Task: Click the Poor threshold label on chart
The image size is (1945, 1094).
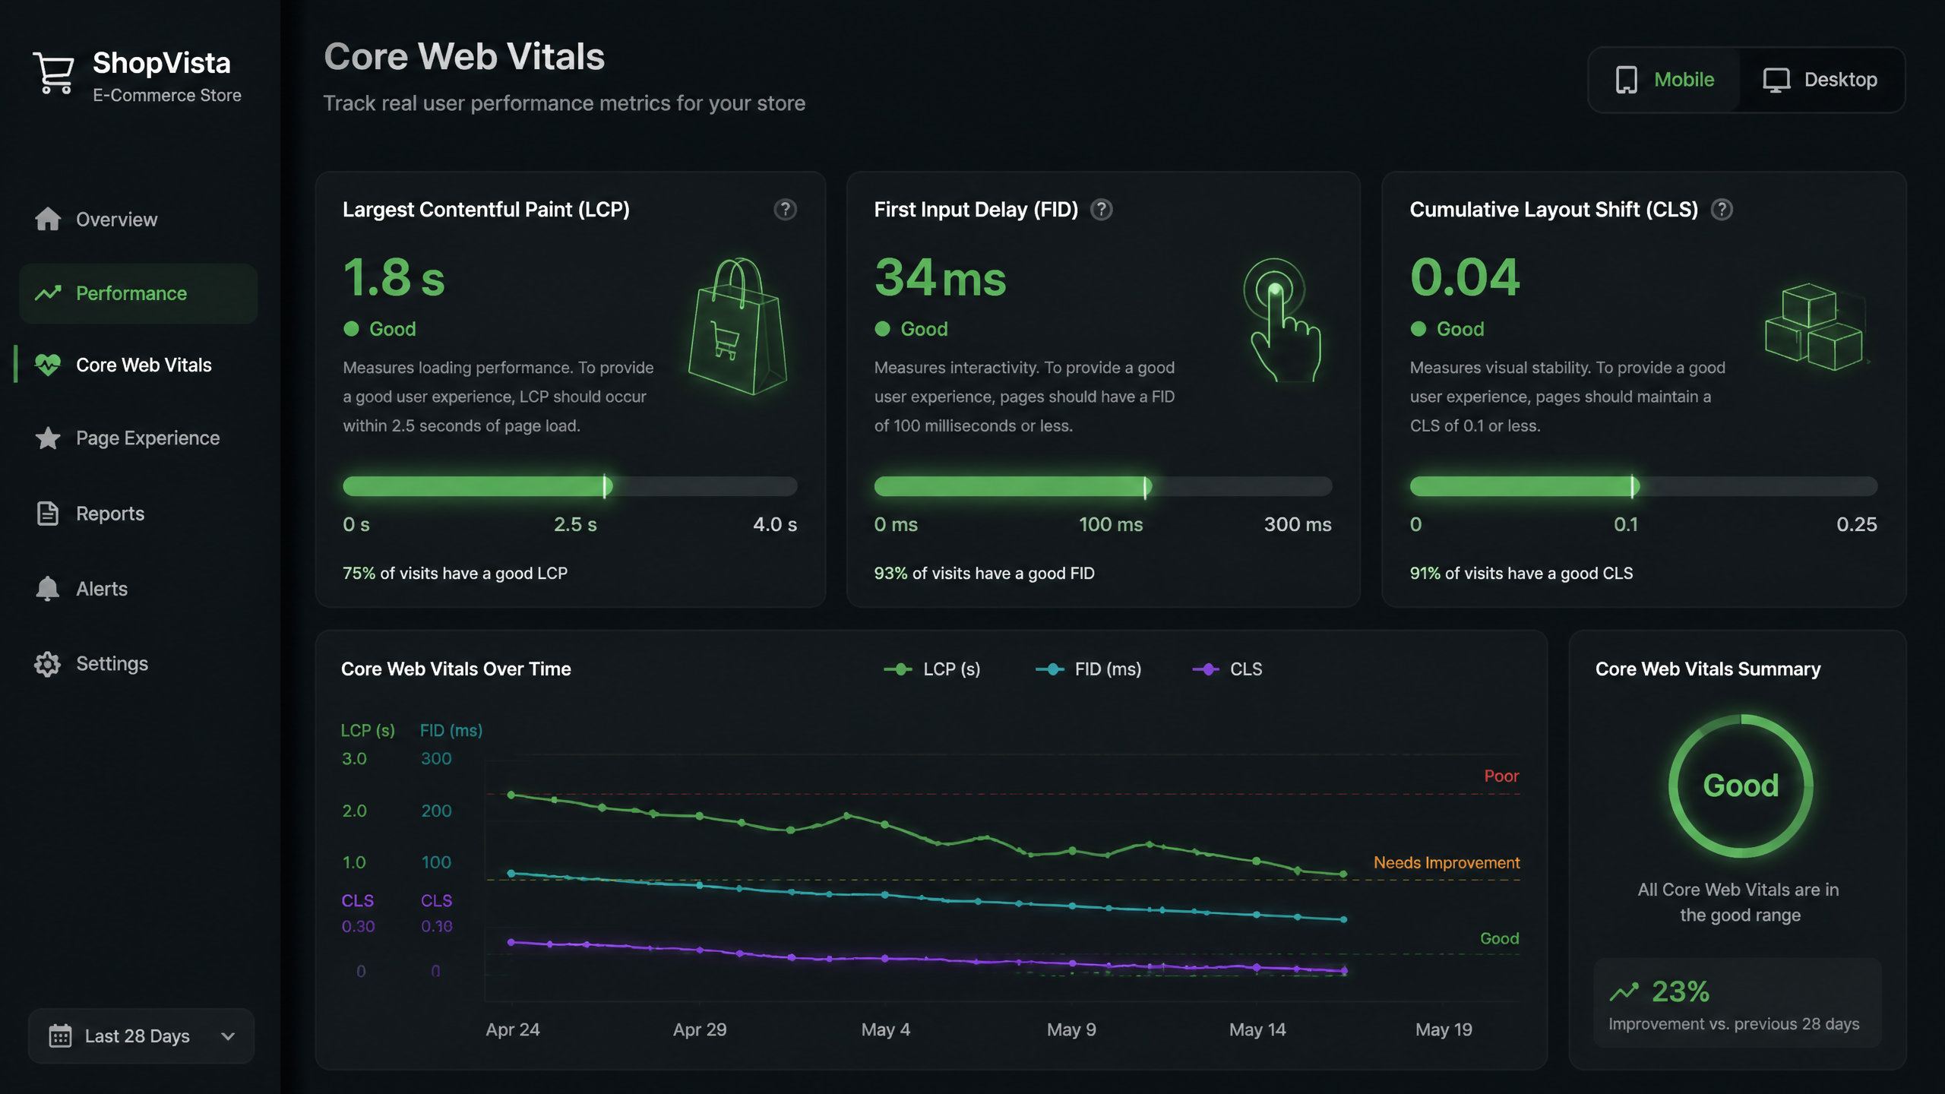Action: (x=1501, y=776)
